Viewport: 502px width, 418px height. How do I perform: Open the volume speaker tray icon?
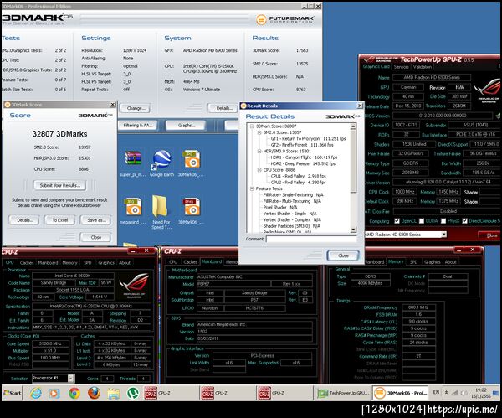tap(464, 393)
